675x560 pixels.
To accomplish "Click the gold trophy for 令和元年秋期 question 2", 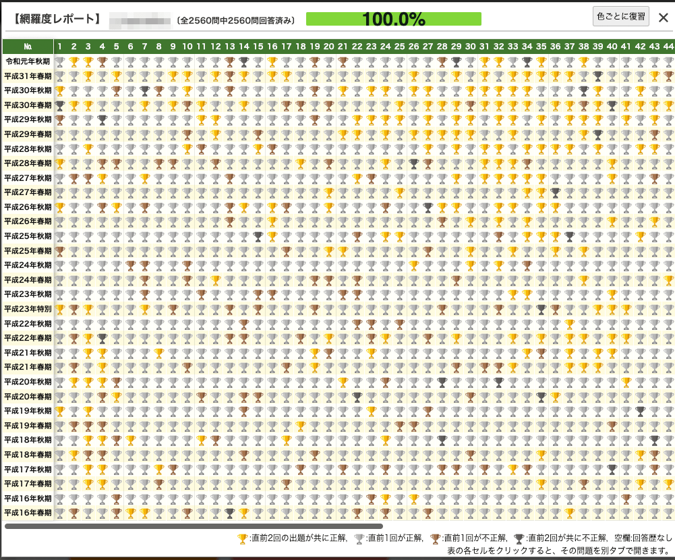I will point(74,61).
